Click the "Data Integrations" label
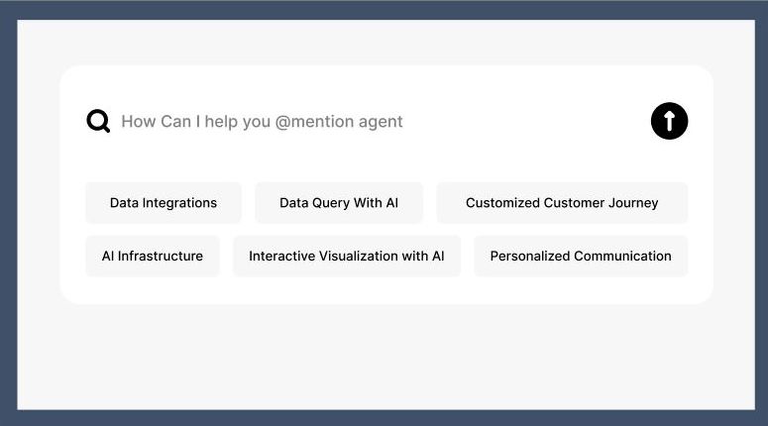768x426 pixels. pyautogui.click(x=164, y=203)
